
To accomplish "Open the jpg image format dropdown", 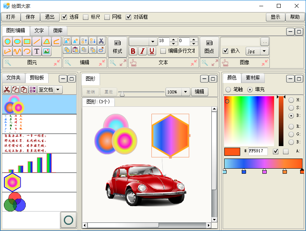I will 264,51.
